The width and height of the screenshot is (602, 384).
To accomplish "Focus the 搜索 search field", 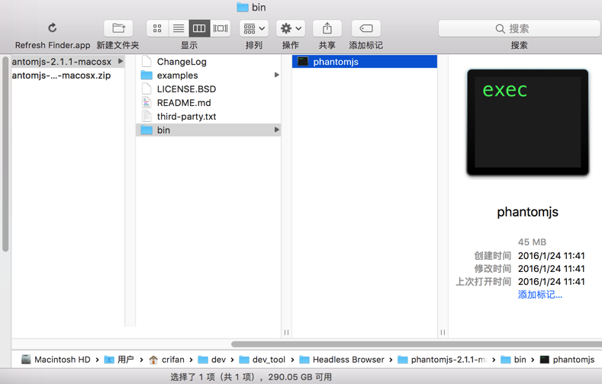I will coord(519,28).
